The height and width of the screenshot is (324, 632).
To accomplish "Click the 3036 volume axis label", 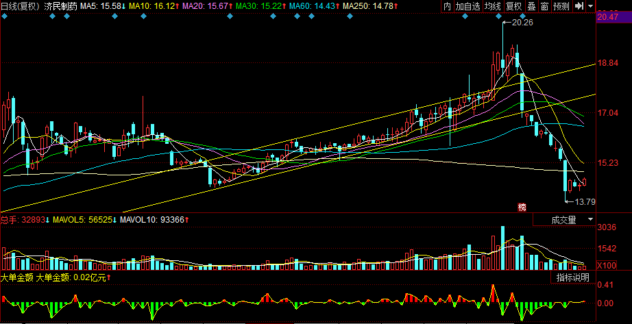I will pyautogui.click(x=607, y=227).
